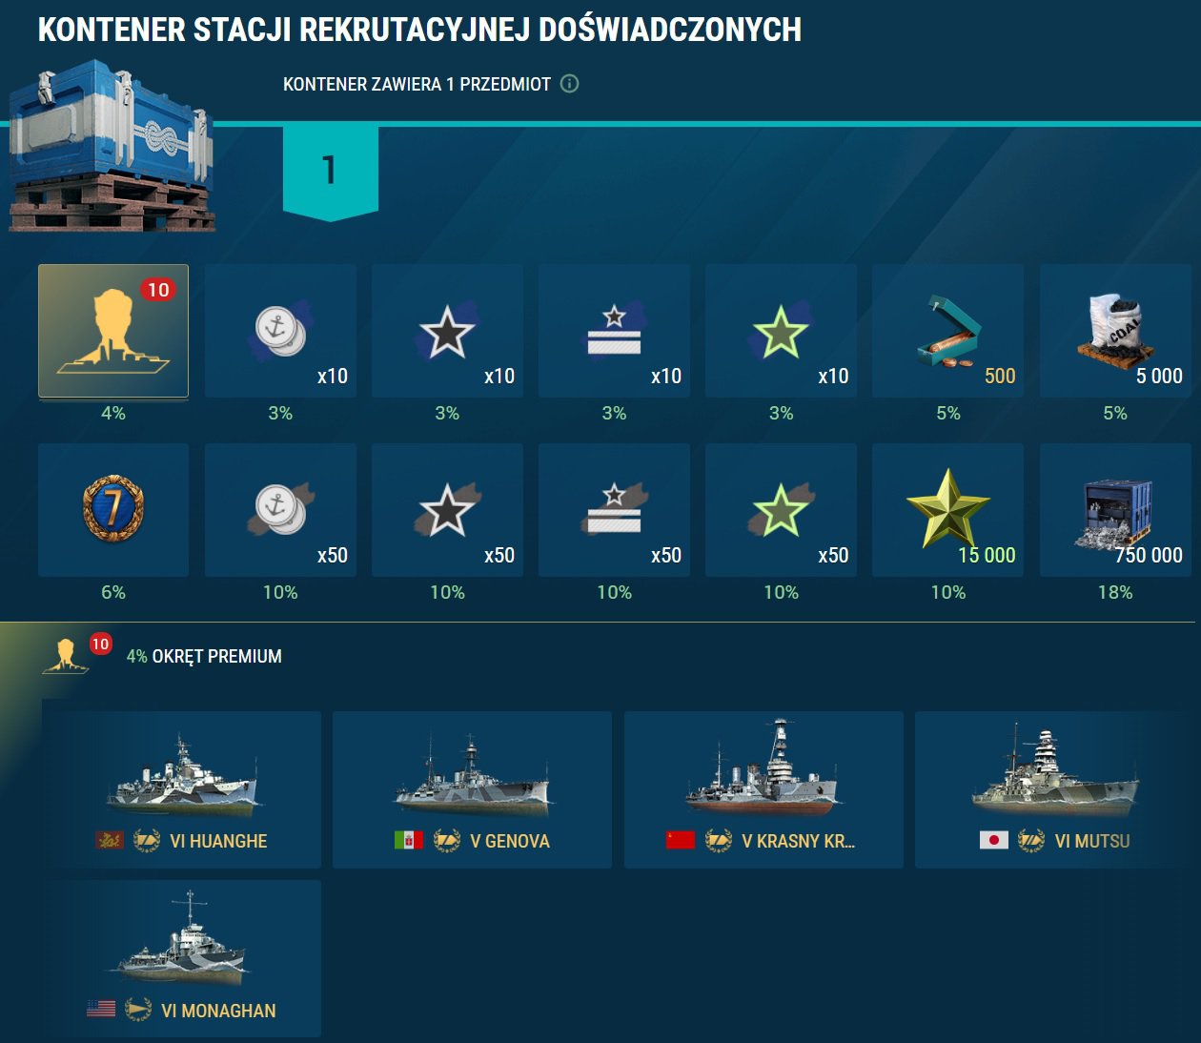Open the VI Huanghe ship card
This screenshot has height=1043, width=1201.
[x=181, y=789]
